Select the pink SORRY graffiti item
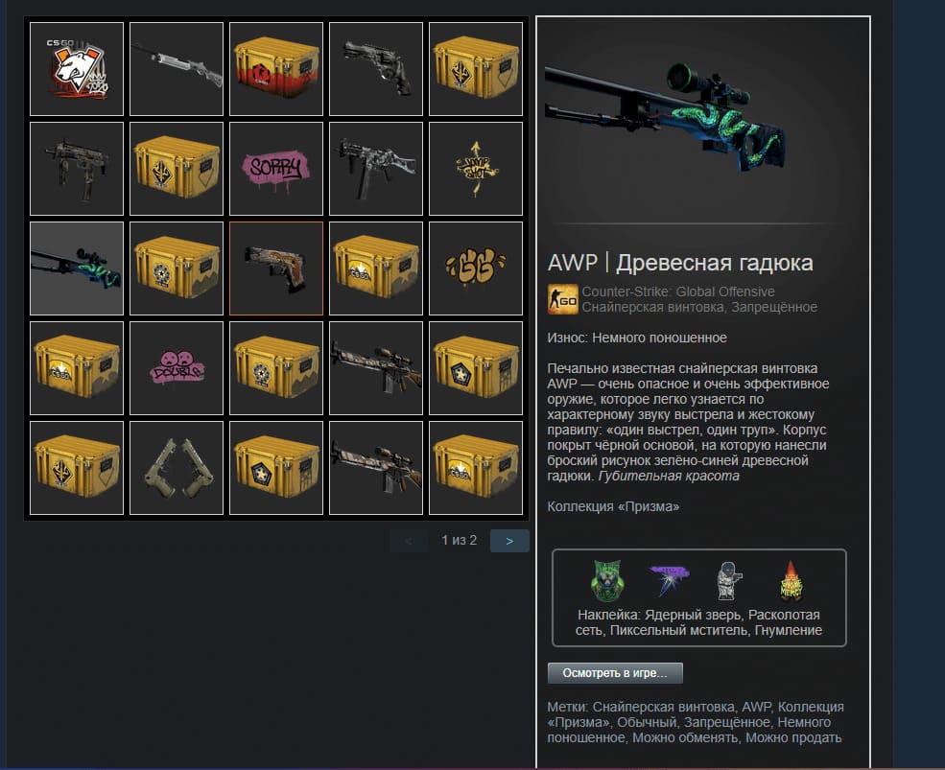 (276, 169)
